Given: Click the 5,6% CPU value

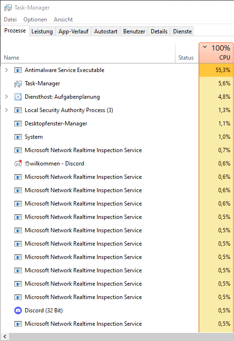Looking at the screenshot, I should 224,83.
